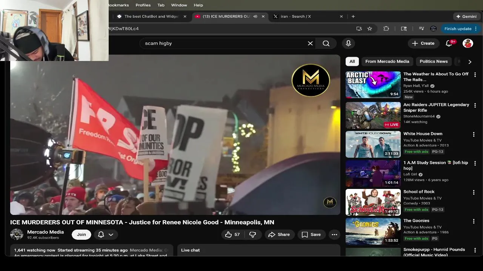Viewport: 483px width, 271px height.
Task: Open options menu for White House Down
Action: coord(474,134)
